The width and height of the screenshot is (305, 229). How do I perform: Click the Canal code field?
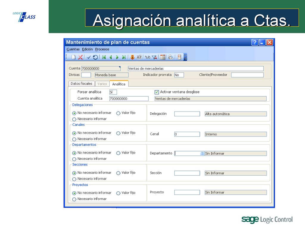[x=187, y=134]
